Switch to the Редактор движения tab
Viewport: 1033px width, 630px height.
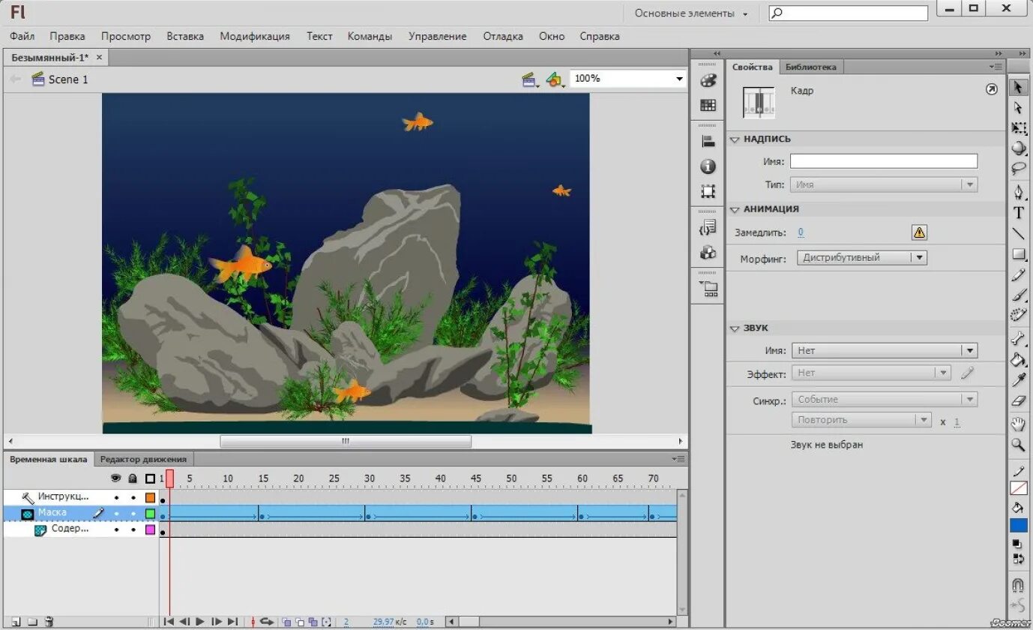(x=143, y=459)
